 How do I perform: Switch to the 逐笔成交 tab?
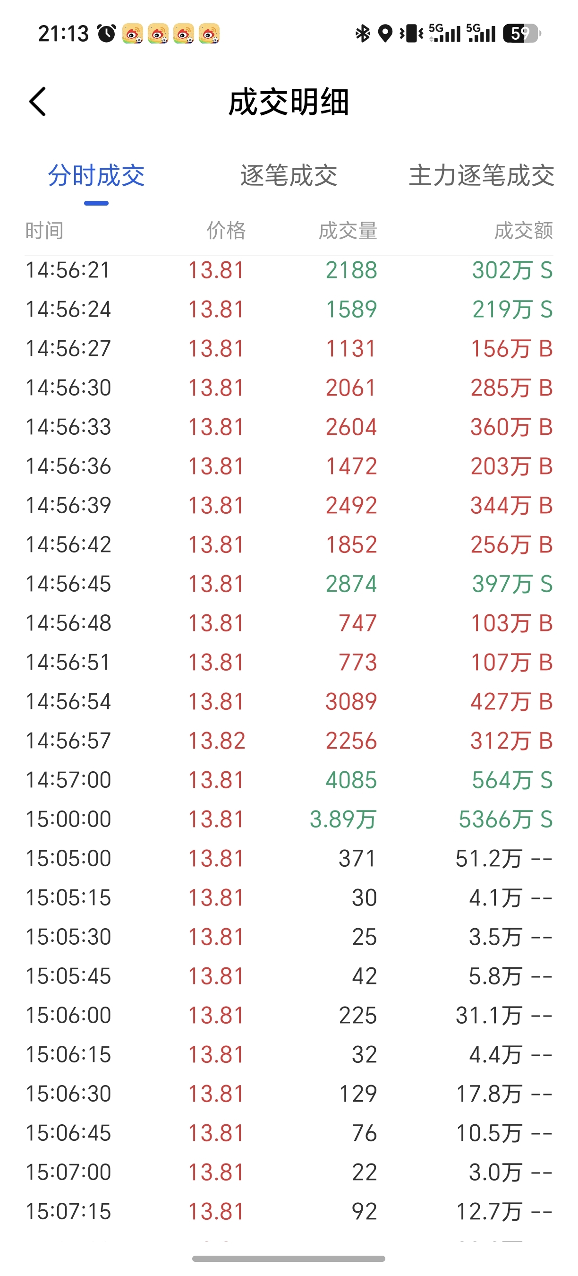[x=289, y=175]
